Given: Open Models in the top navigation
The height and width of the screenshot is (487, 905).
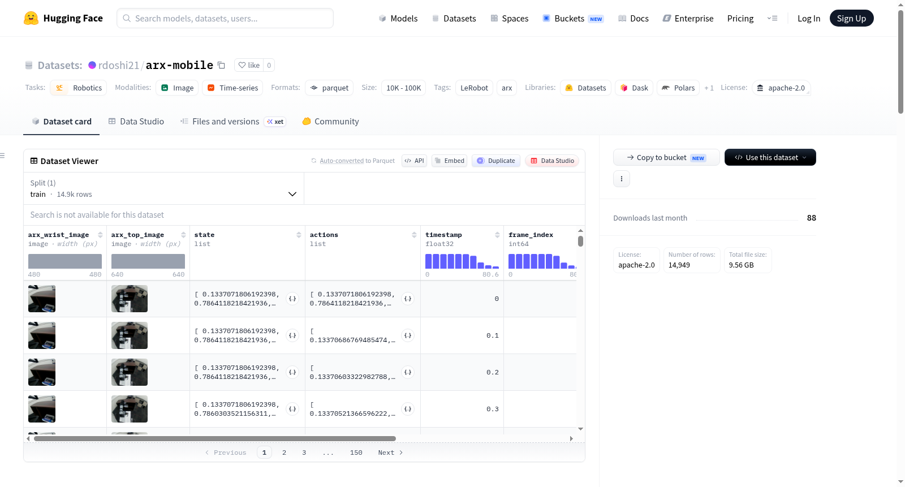Looking at the screenshot, I should tap(398, 18).
